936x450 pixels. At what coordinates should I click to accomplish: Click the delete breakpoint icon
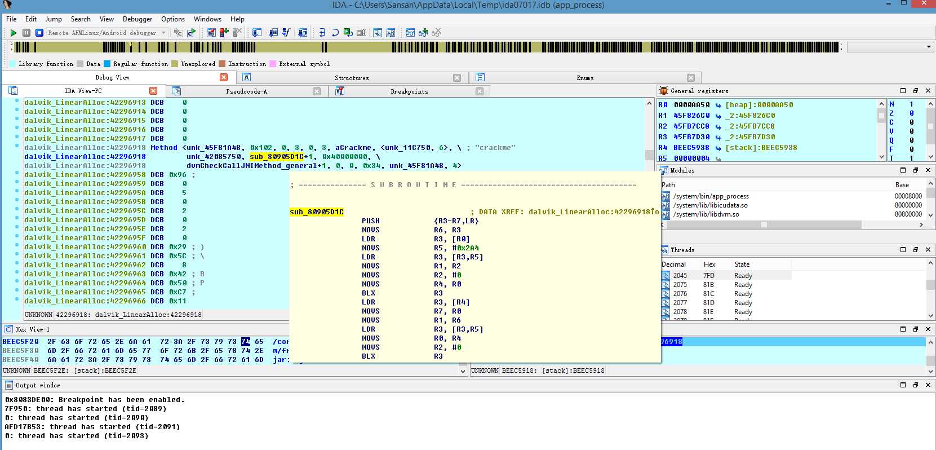click(237, 33)
